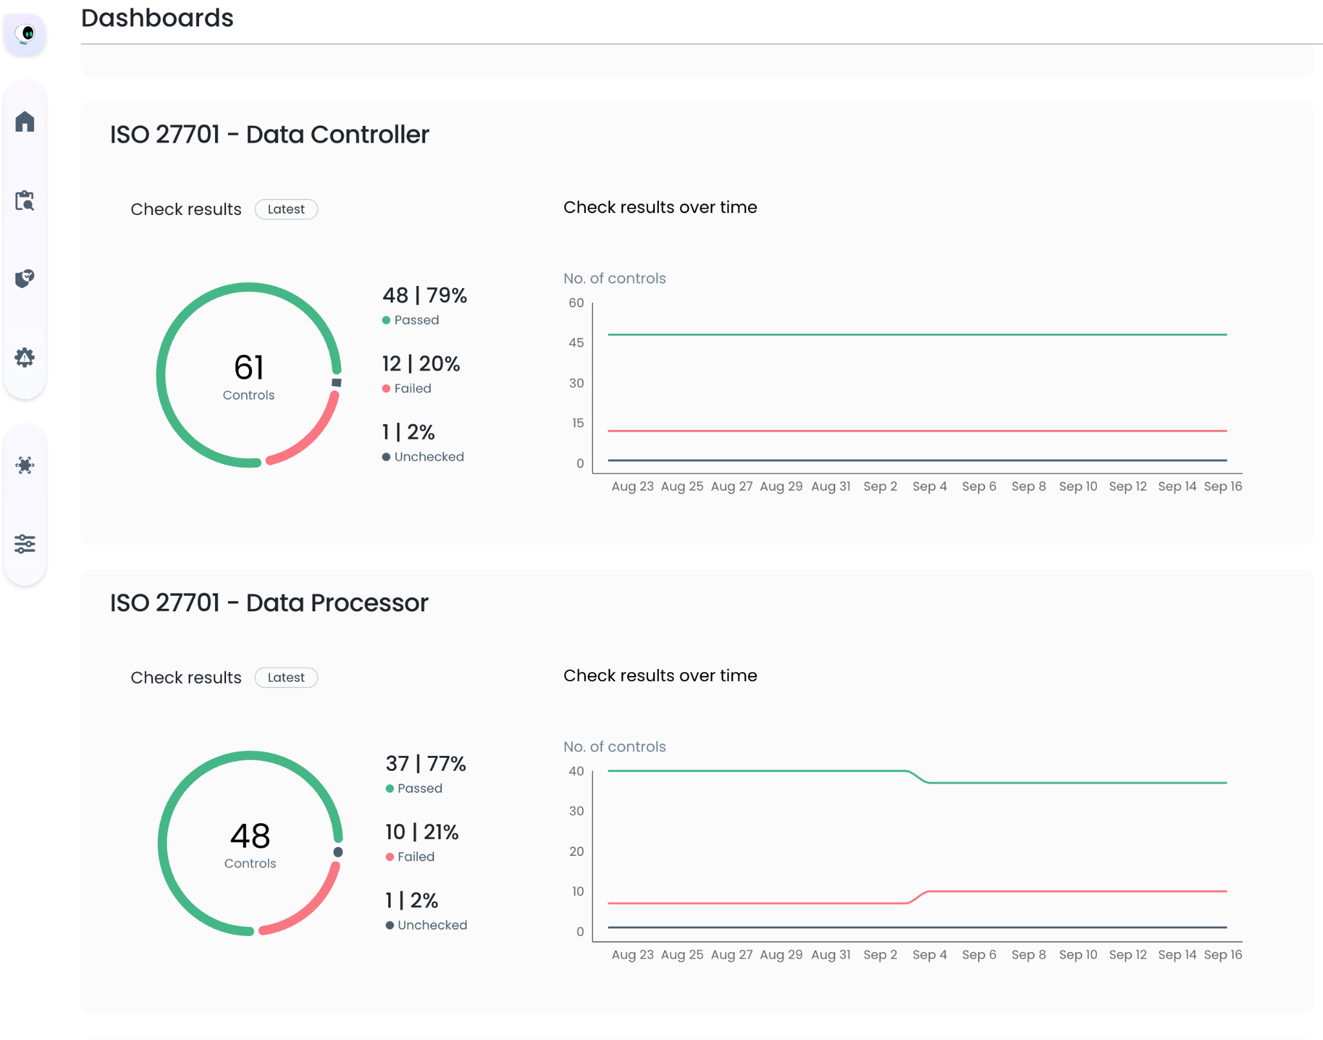
Task: Open ISO 27701 - Data Controller title
Action: [x=269, y=135]
